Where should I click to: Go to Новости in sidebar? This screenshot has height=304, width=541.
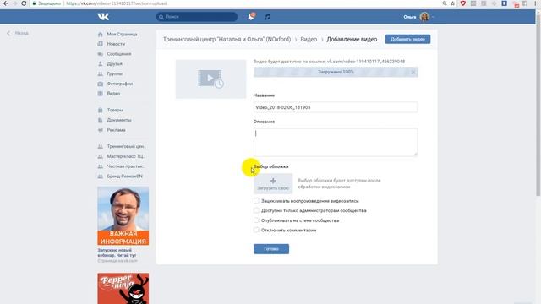point(116,44)
